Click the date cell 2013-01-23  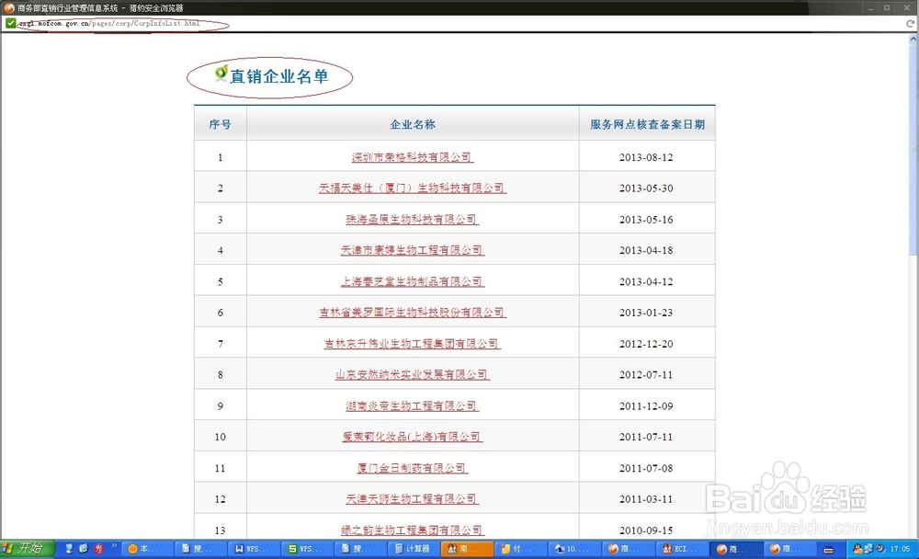[646, 313]
